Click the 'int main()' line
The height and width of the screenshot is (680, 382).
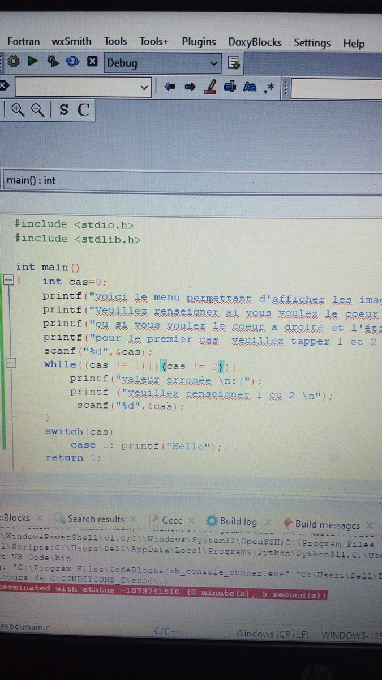(x=48, y=267)
